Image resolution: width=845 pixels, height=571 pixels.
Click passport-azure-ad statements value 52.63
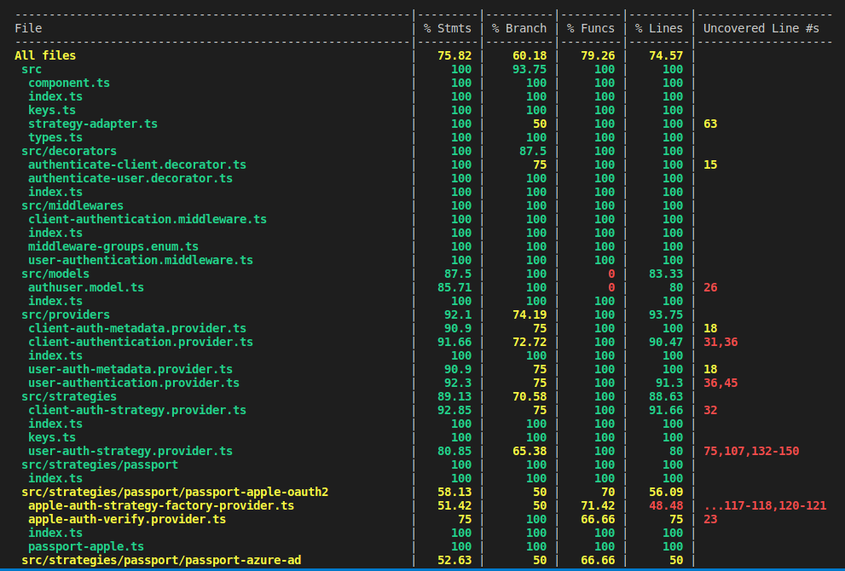click(x=454, y=560)
